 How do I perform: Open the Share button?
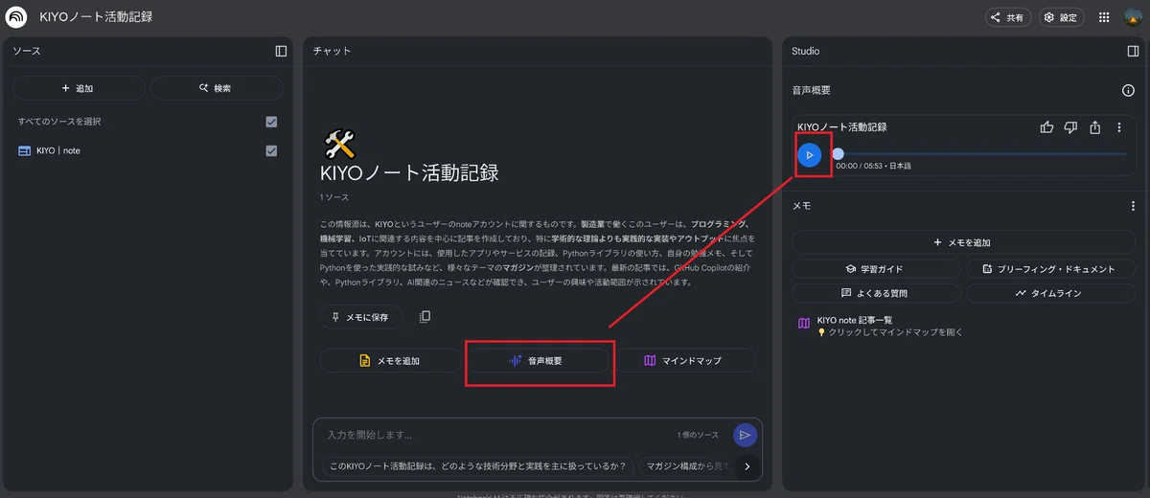(x=1008, y=17)
